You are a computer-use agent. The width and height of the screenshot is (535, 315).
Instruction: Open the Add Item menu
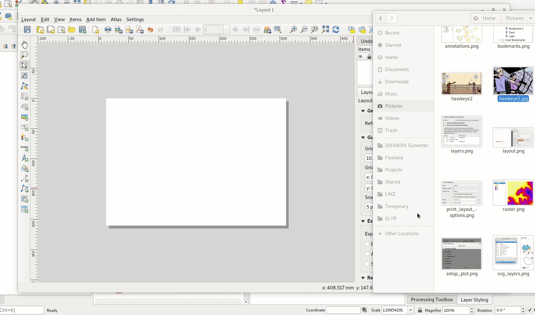click(x=96, y=20)
